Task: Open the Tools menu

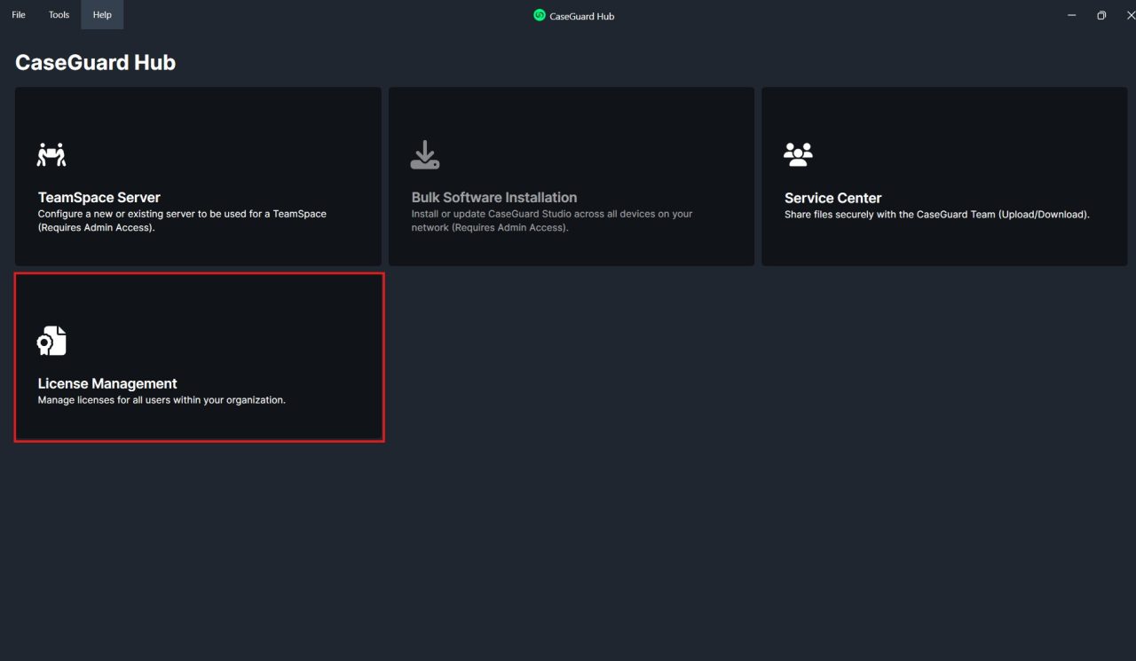Action: pyautogui.click(x=59, y=15)
